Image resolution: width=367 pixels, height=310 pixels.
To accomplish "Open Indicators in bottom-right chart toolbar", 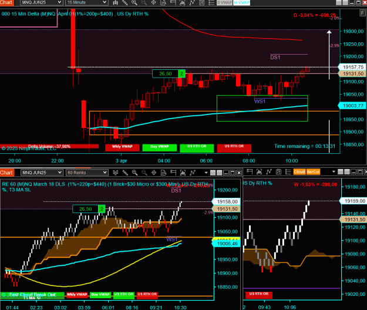I will [x=259, y=171].
